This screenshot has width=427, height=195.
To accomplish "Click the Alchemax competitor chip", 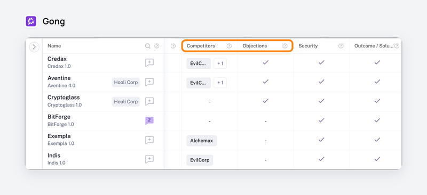I will pos(202,141).
